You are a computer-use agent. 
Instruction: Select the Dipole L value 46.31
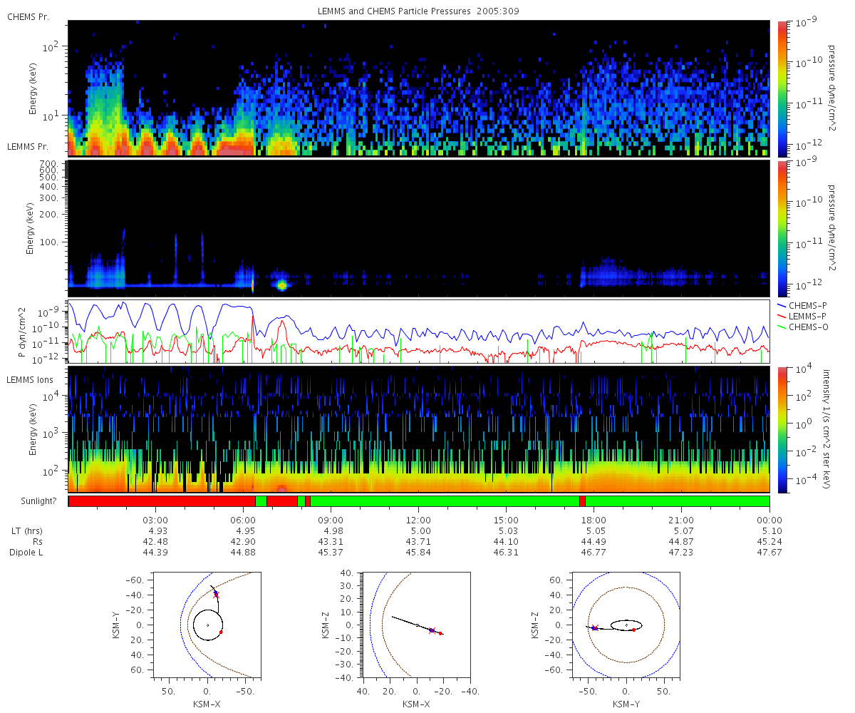point(506,553)
